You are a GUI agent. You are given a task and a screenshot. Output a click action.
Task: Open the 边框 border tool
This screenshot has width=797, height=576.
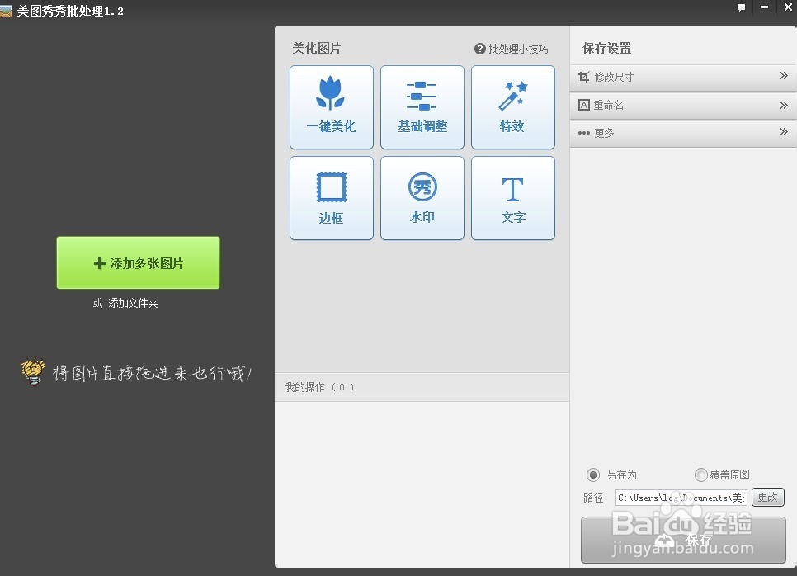click(x=332, y=198)
